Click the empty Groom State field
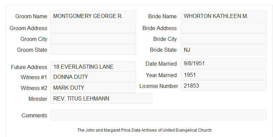 [93, 49]
